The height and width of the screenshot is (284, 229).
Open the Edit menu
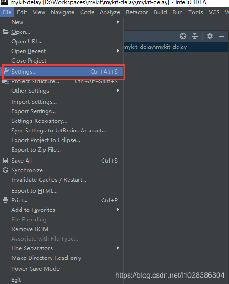click(x=22, y=12)
